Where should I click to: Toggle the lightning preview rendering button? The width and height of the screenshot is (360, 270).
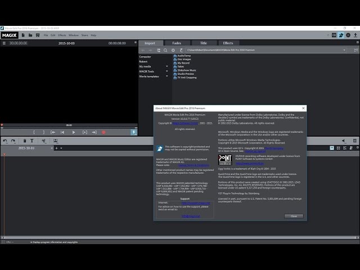coord(134,132)
